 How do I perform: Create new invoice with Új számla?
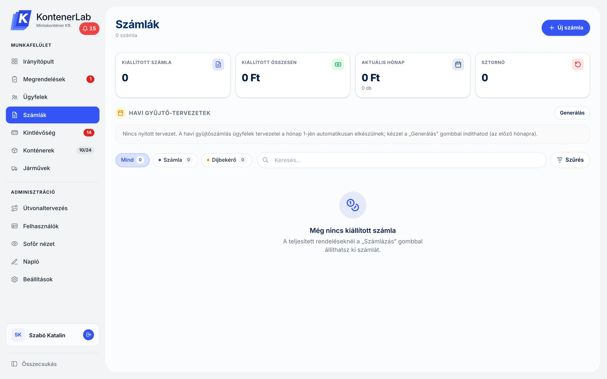pyautogui.click(x=566, y=28)
